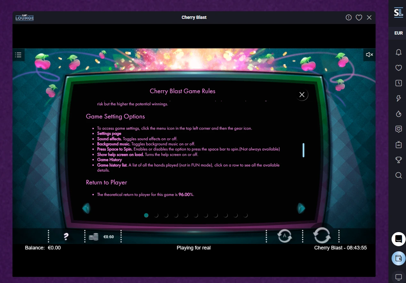Click the 'Game Setting Options' heading
This screenshot has width=406, height=283.
tap(115, 117)
